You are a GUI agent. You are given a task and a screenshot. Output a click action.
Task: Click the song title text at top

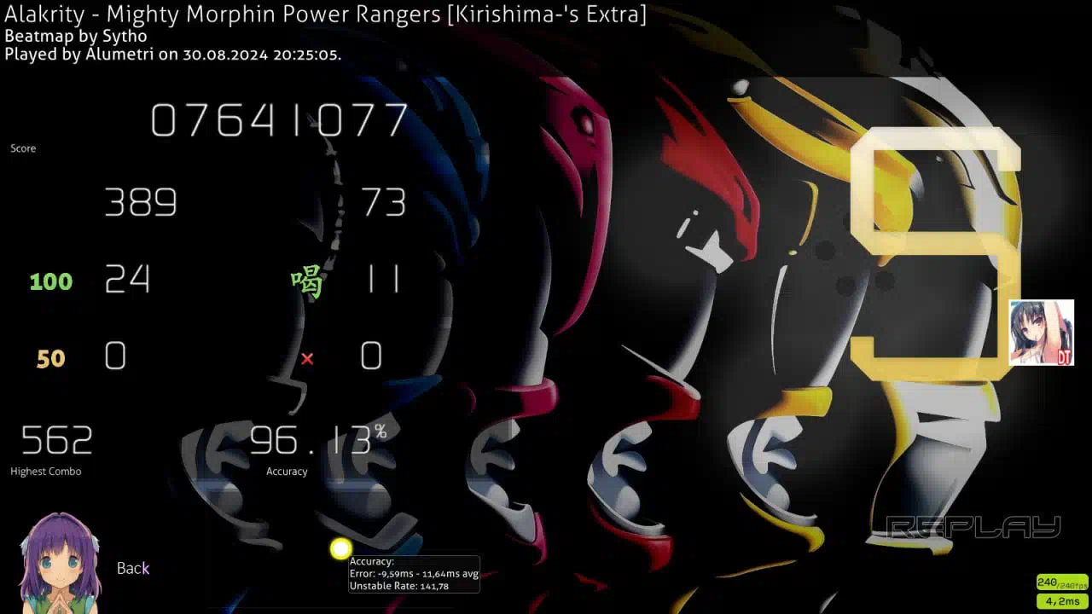click(x=325, y=14)
